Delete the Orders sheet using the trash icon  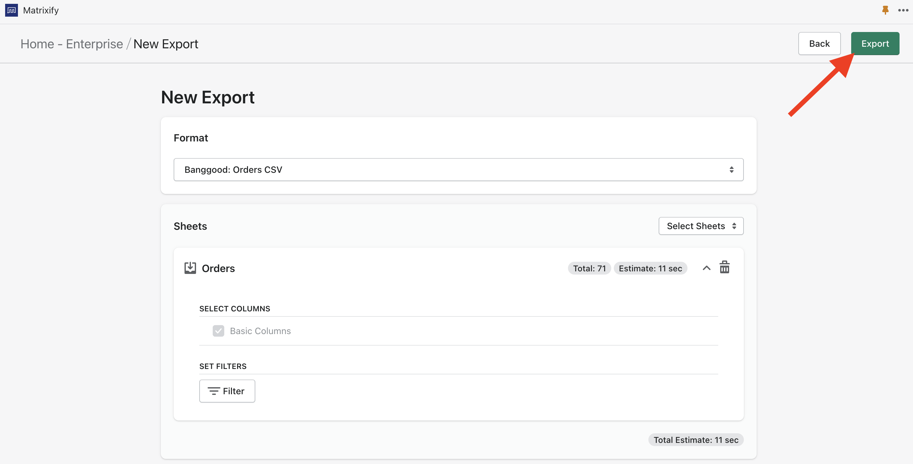[x=724, y=268]
